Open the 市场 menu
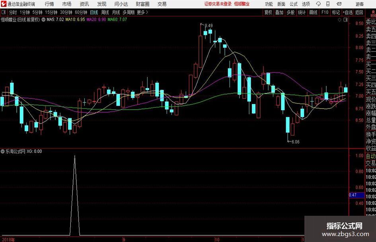Image resolution: width=376 pixels, height=242 pixels. 67,4
